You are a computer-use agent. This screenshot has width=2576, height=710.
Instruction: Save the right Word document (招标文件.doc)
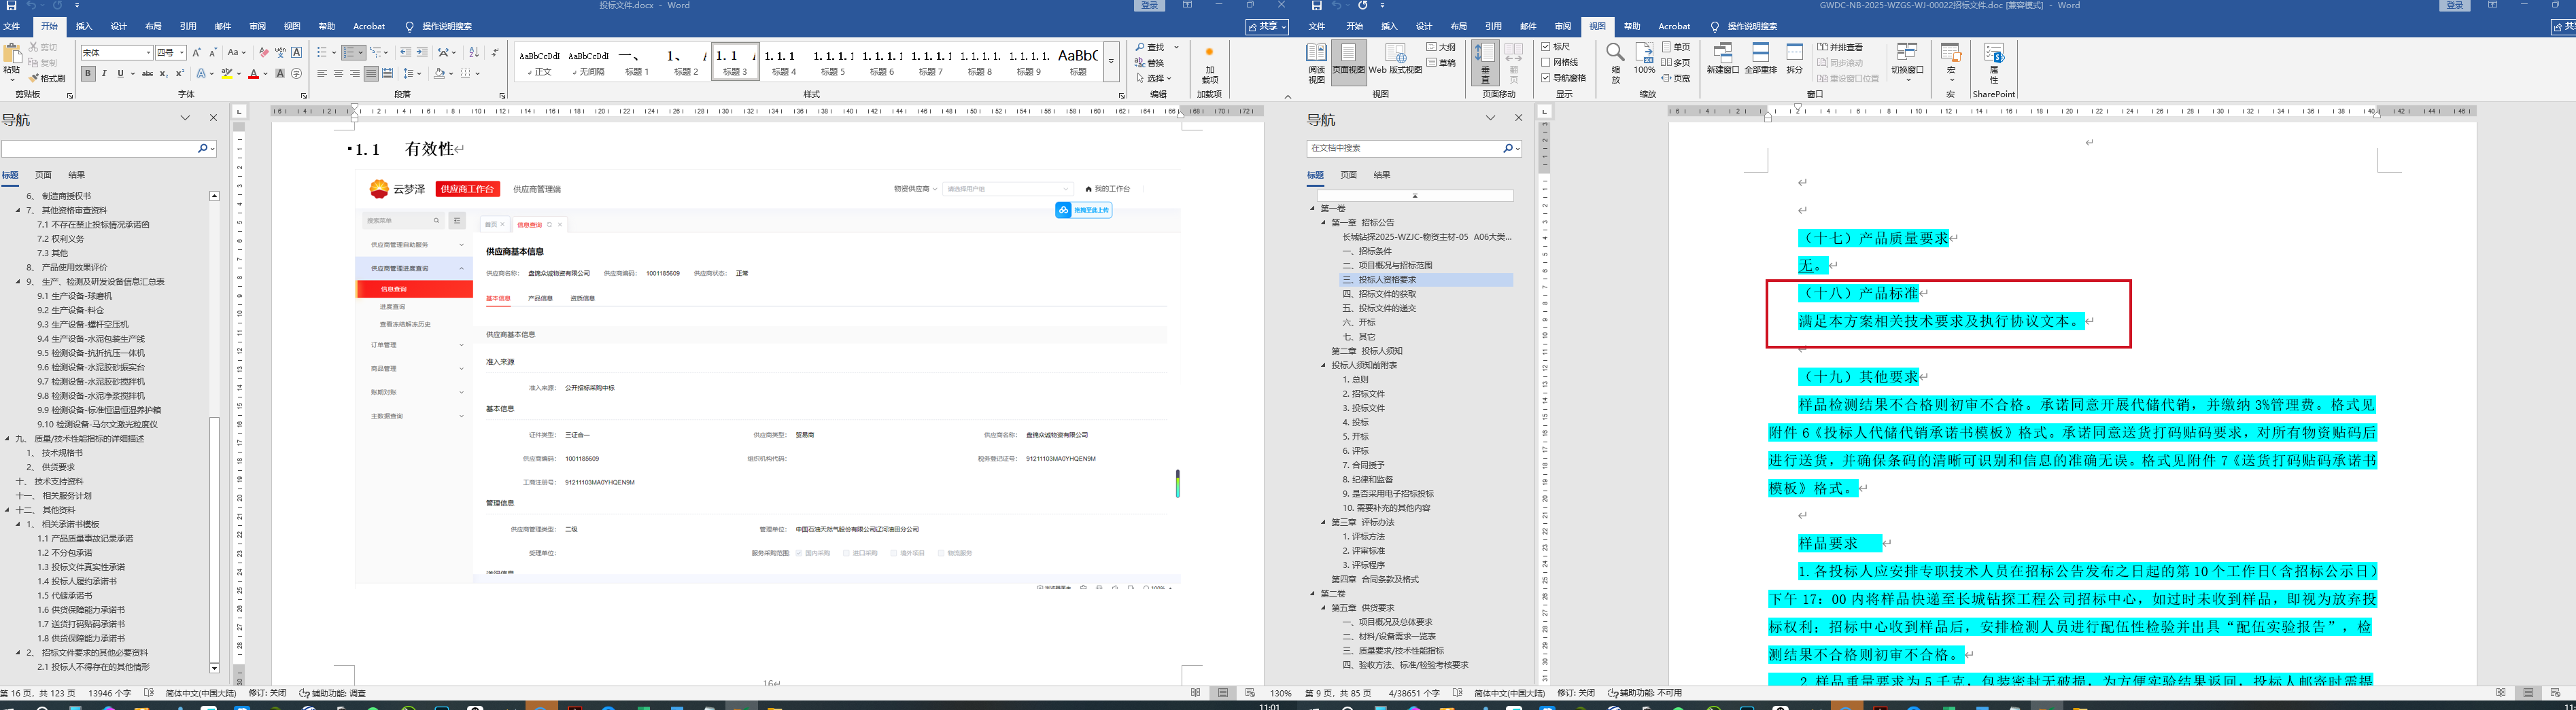[x=1317, y=6]
